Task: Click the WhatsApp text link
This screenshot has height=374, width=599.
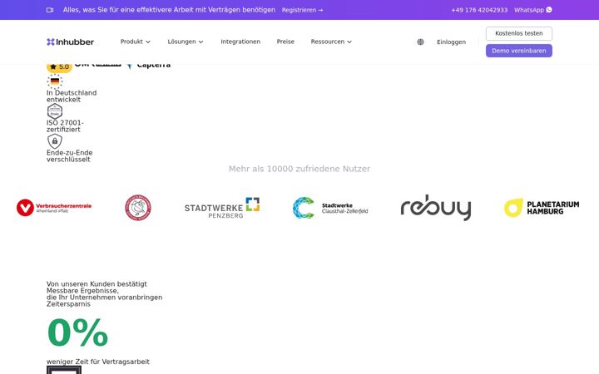Action: pyautogui.click(x=529, y=10)
